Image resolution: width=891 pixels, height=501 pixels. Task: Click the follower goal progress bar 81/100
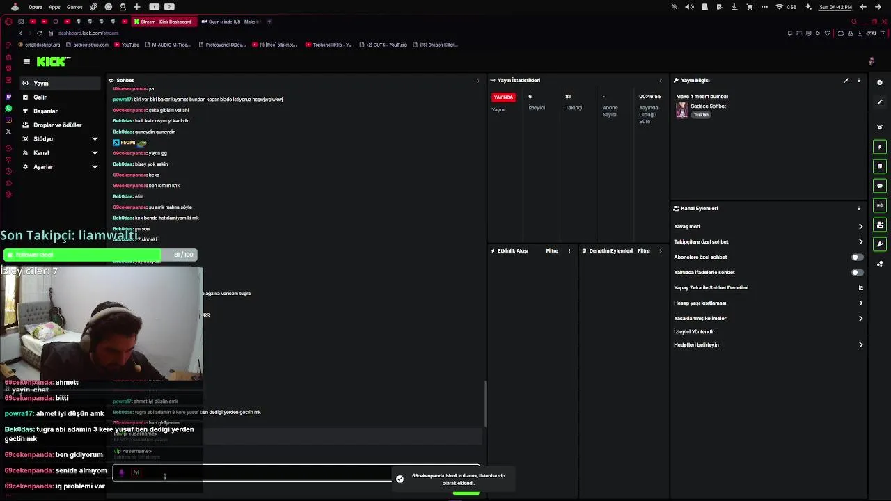tap(100, 255)
